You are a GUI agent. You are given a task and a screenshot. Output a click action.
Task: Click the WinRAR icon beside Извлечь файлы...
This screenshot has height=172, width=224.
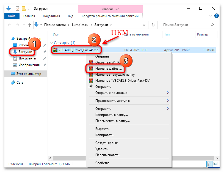(x=91, y=69)
